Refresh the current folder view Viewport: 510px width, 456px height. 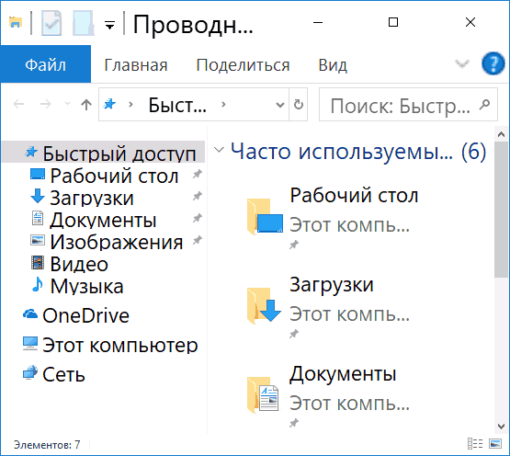coord(299,105)
